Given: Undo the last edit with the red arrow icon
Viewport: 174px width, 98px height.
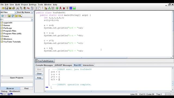Looking at the screenshot, I should (28, 8).
